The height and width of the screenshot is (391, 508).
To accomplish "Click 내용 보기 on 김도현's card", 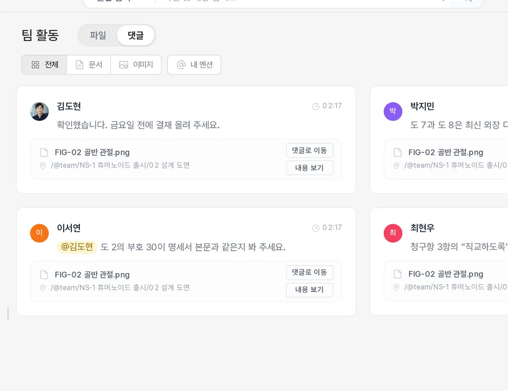I will [x=309, y=168].
